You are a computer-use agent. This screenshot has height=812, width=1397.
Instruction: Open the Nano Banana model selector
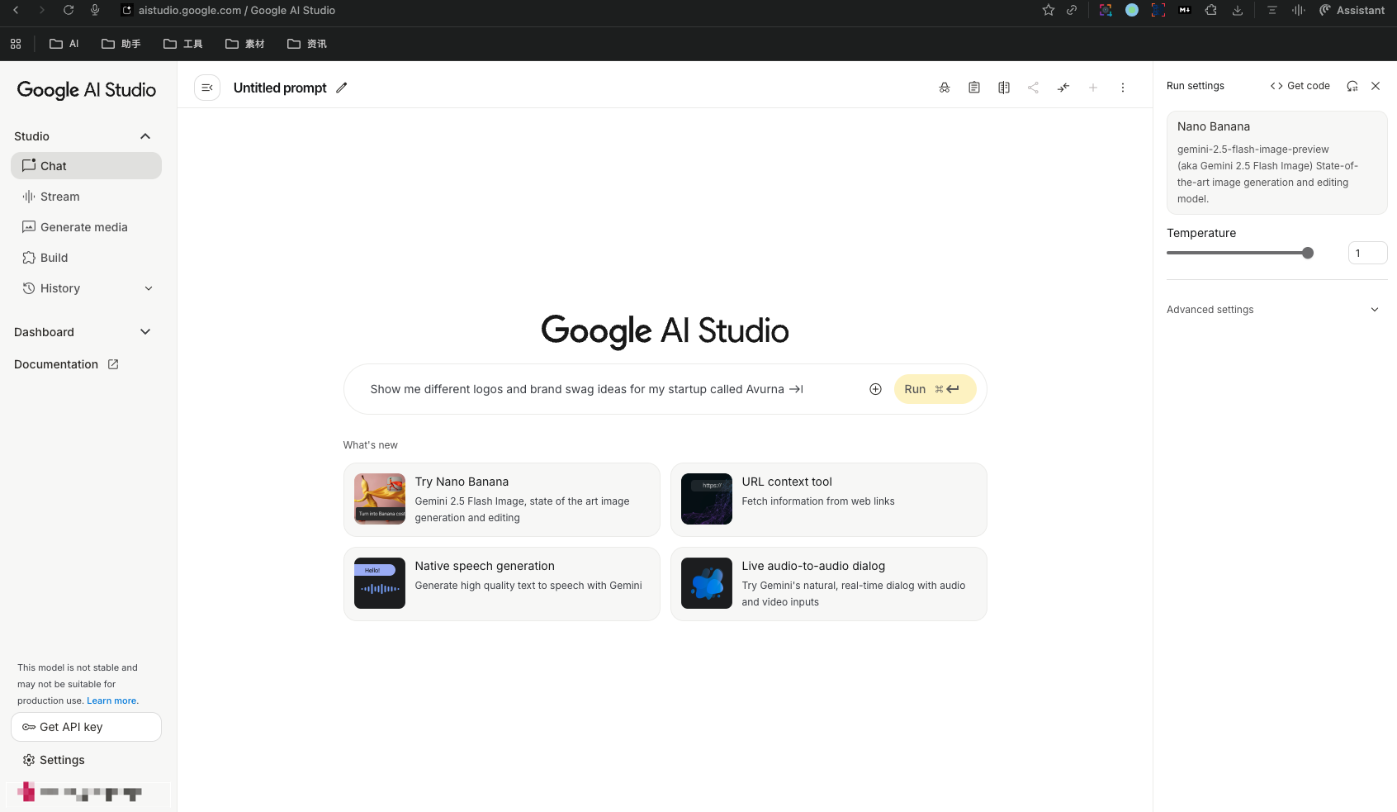[x=1276, y=163]
